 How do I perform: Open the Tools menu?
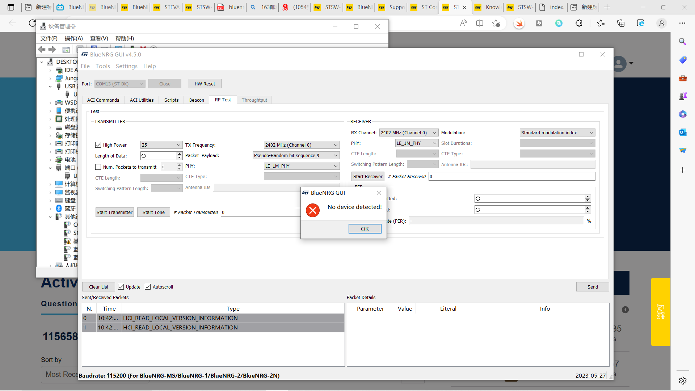[102, 66]
